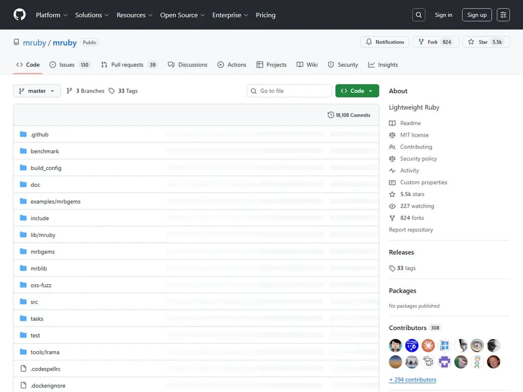The image size is (523, 392).
Task: Open Notifications for the repository
Action: (x=385, y=42)
